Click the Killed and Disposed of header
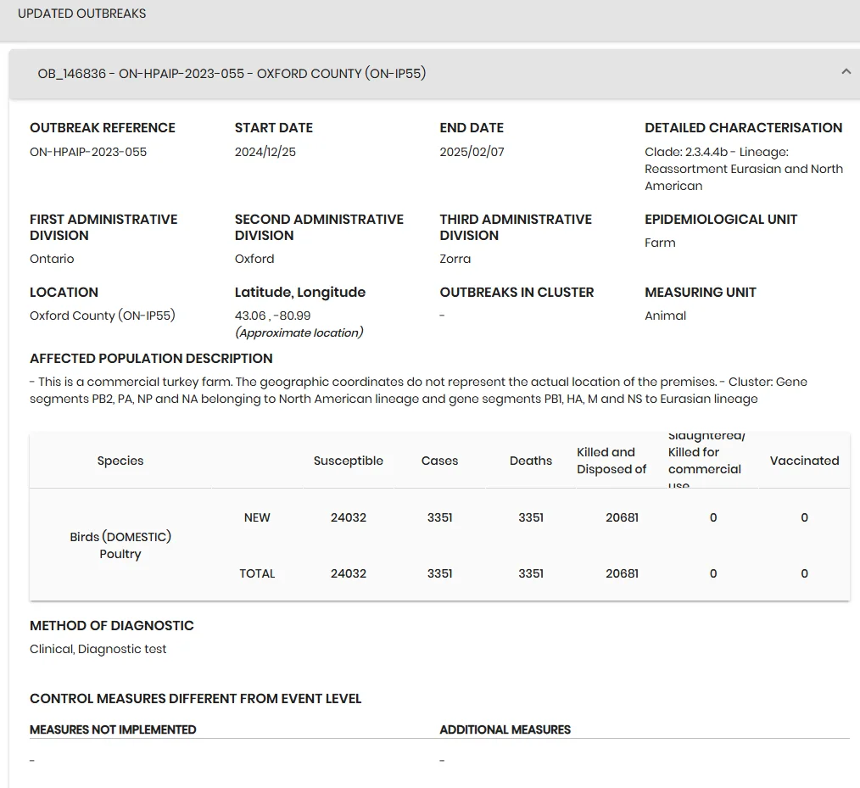 tap(611, 461)
